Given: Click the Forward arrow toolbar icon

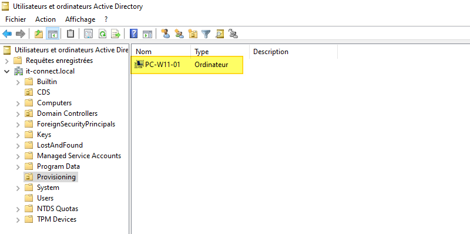Looking at the screenshot, I should tap(20, 34).
